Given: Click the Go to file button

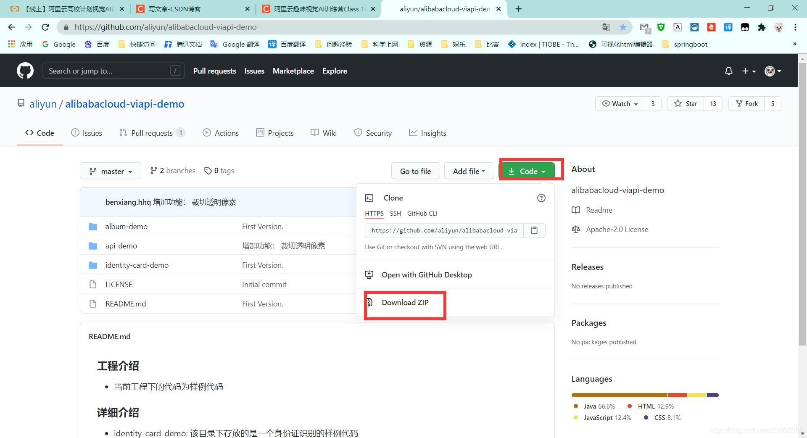Looking at the screenshot, I should click(x=415, y=171).
